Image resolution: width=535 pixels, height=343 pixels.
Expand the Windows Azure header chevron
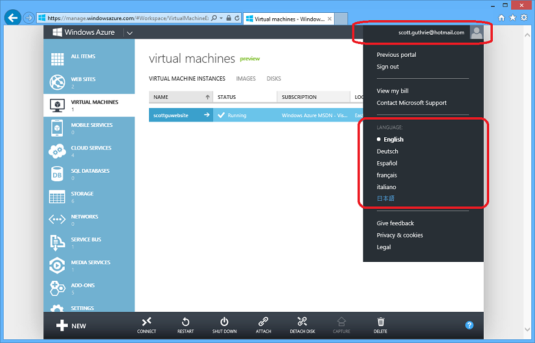tap(129, 33)
